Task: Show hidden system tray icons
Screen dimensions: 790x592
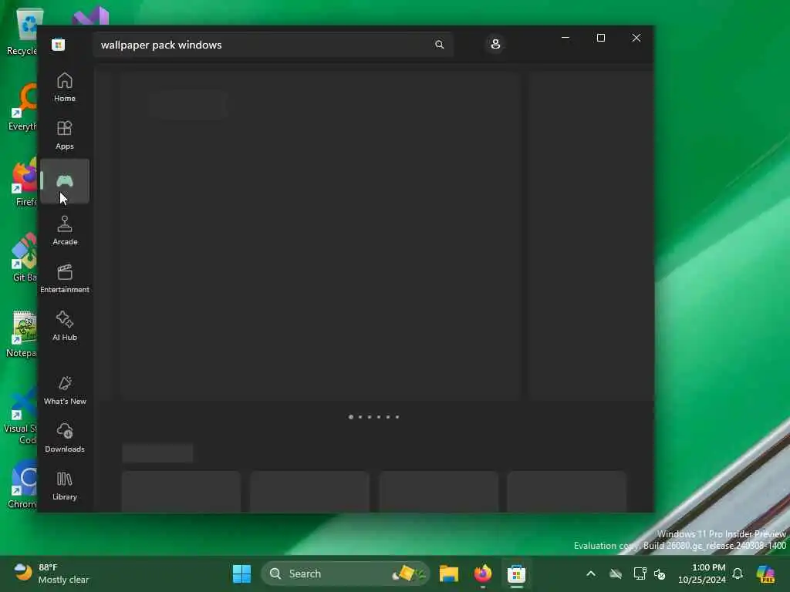Action: coord(591,573)
